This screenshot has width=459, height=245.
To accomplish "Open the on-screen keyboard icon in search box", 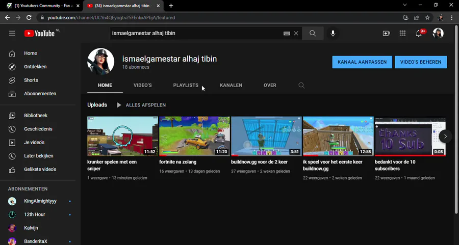I will [x=287, y=33].
